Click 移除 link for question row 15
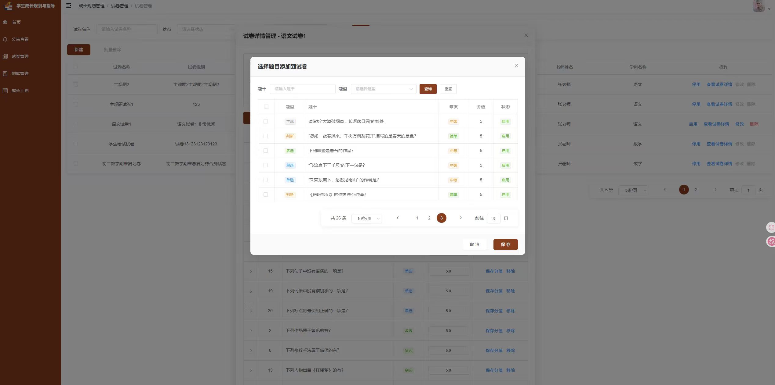775x385 pixels. 510,271
